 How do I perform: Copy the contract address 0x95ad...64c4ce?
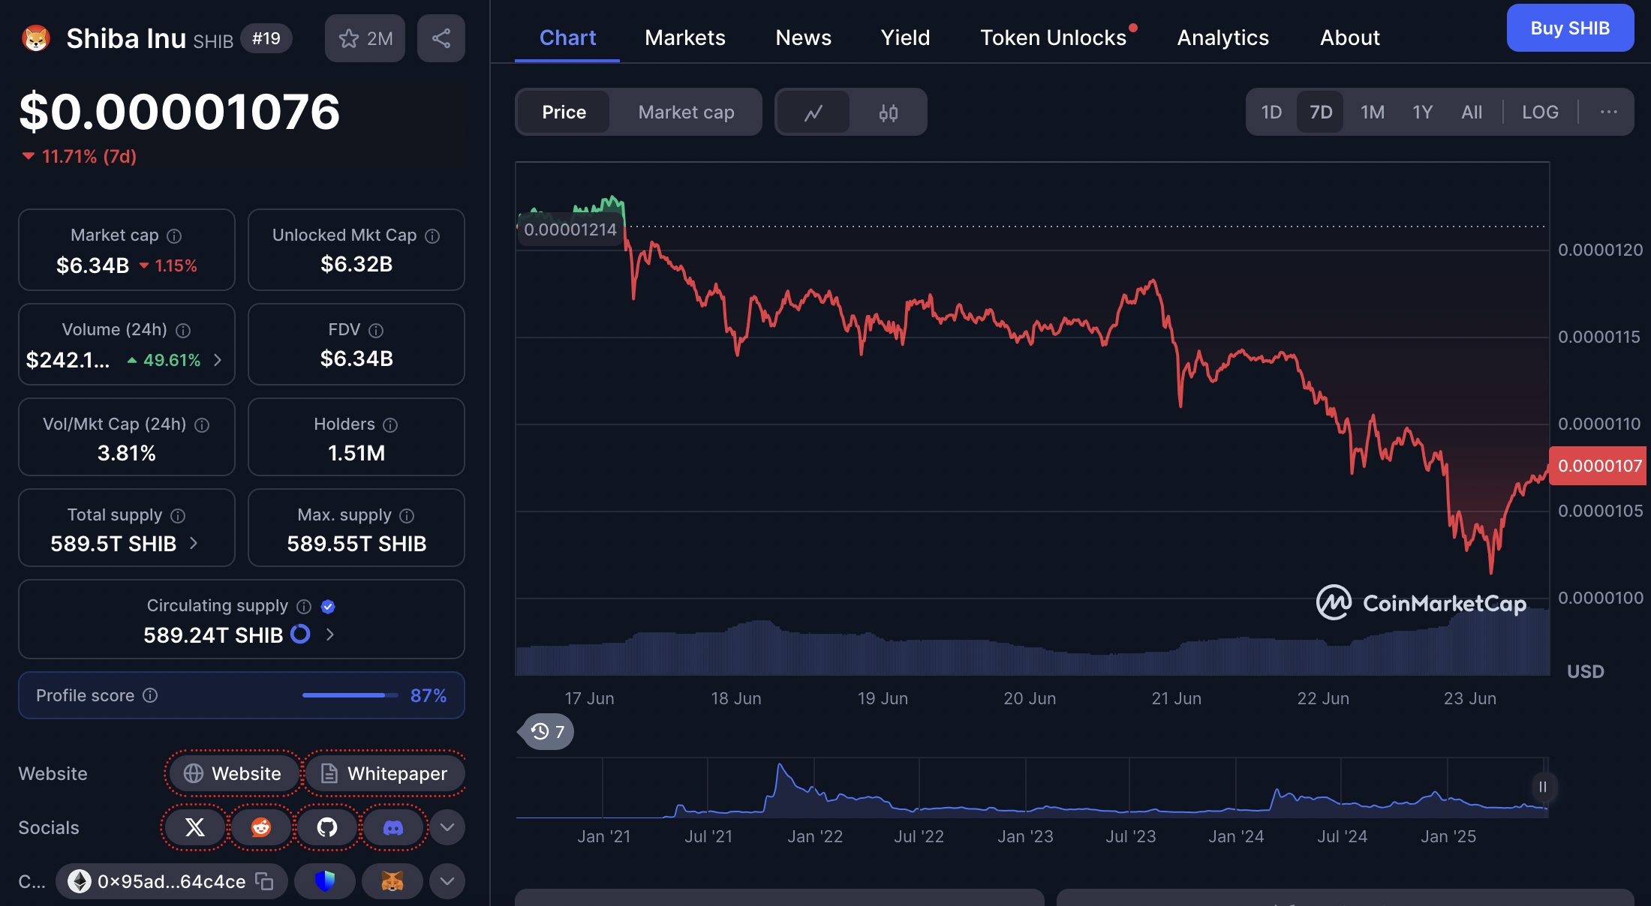pos(264,881)
